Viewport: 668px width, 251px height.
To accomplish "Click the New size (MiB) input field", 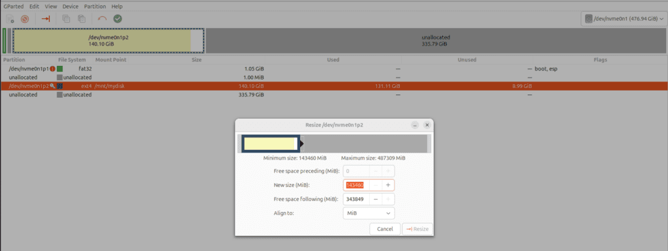I will point(356,185).
